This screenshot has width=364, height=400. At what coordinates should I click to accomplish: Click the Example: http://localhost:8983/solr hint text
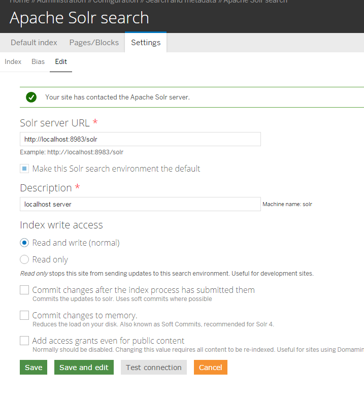click(72, 152)
